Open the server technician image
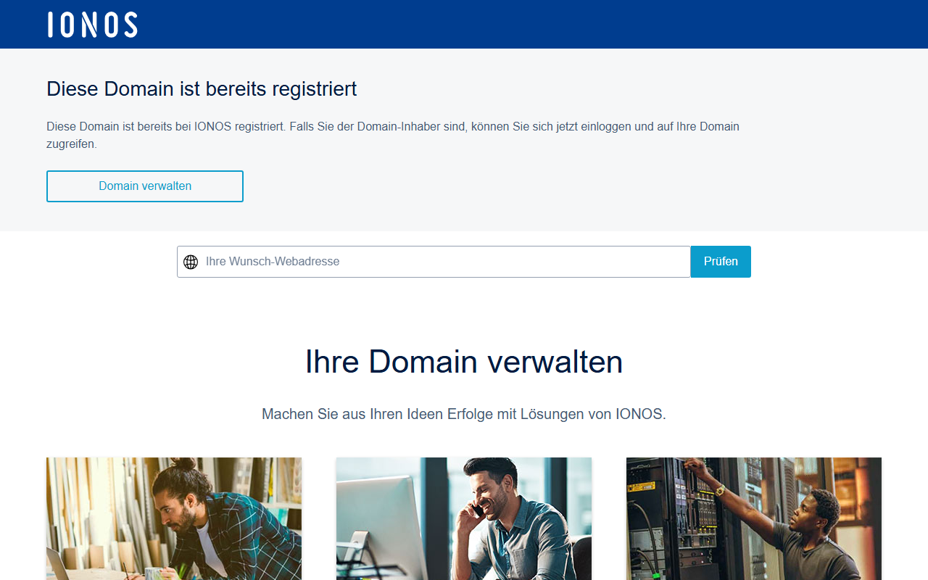 (x=754, y=518)
